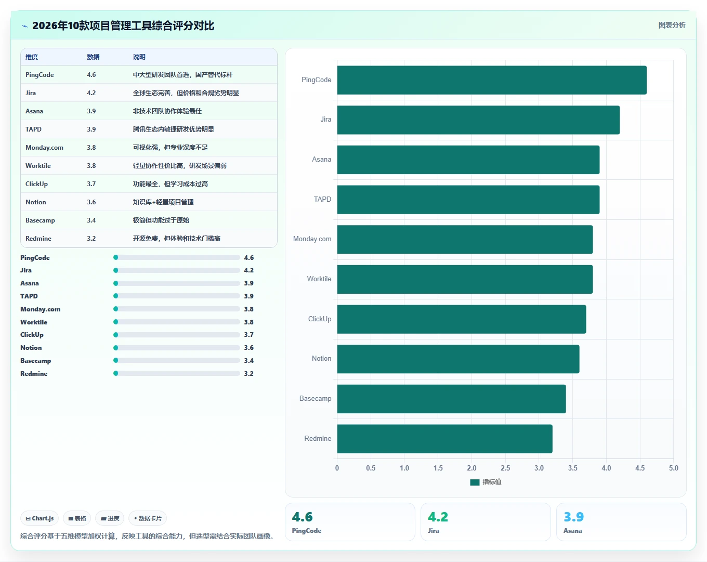The height and width of the screenshot is (562, 707).
Task: Click the Monday.com label on chart axis
Action: coord(312,239)
